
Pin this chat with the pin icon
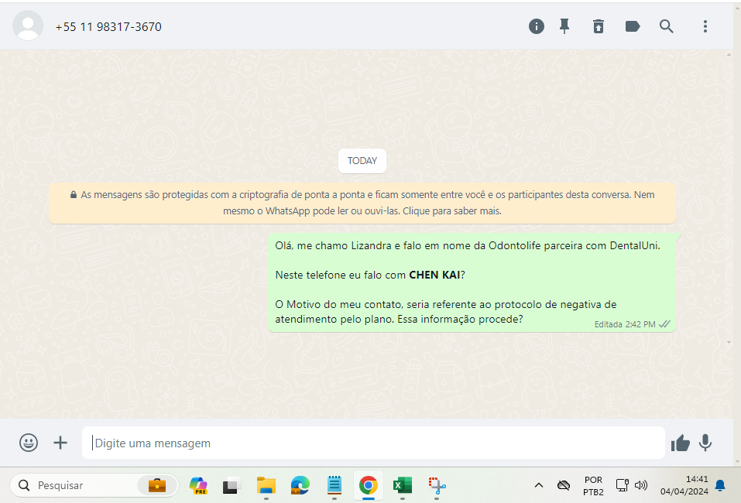[564, 26]
